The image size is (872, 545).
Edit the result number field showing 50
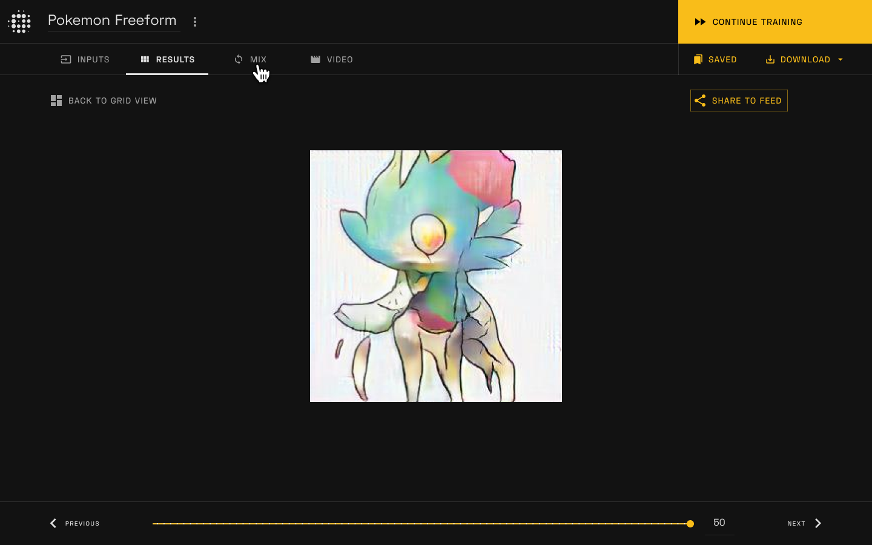(x=719, y=523)
